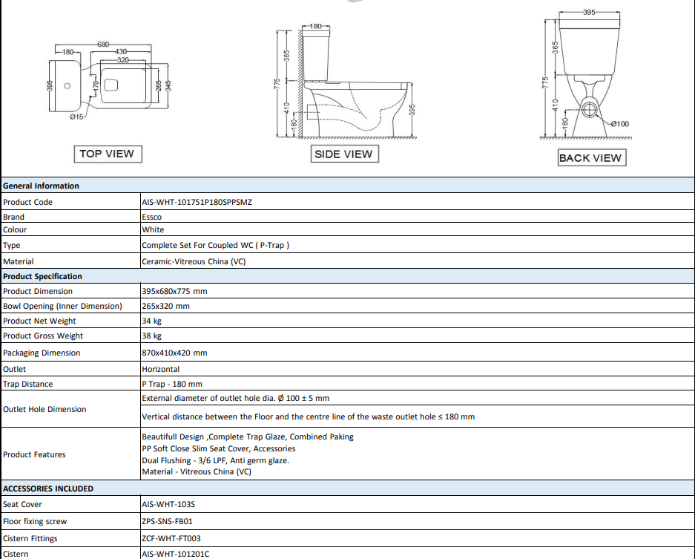The height and width of the screenshot is (559, 695).
Task: Click the Dual Flushing feature line
Action: click(x=215, y=460)
